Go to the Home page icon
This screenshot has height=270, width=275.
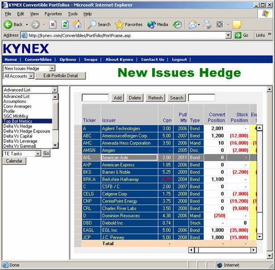[x=77, y=24]
